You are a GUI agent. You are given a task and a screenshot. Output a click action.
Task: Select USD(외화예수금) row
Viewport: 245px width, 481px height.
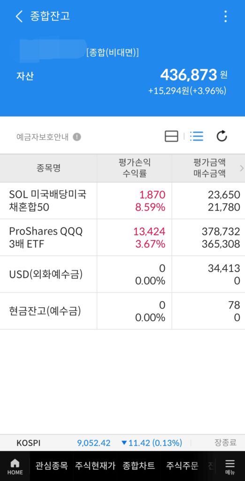pyautogui.click(x=122, y=274)
